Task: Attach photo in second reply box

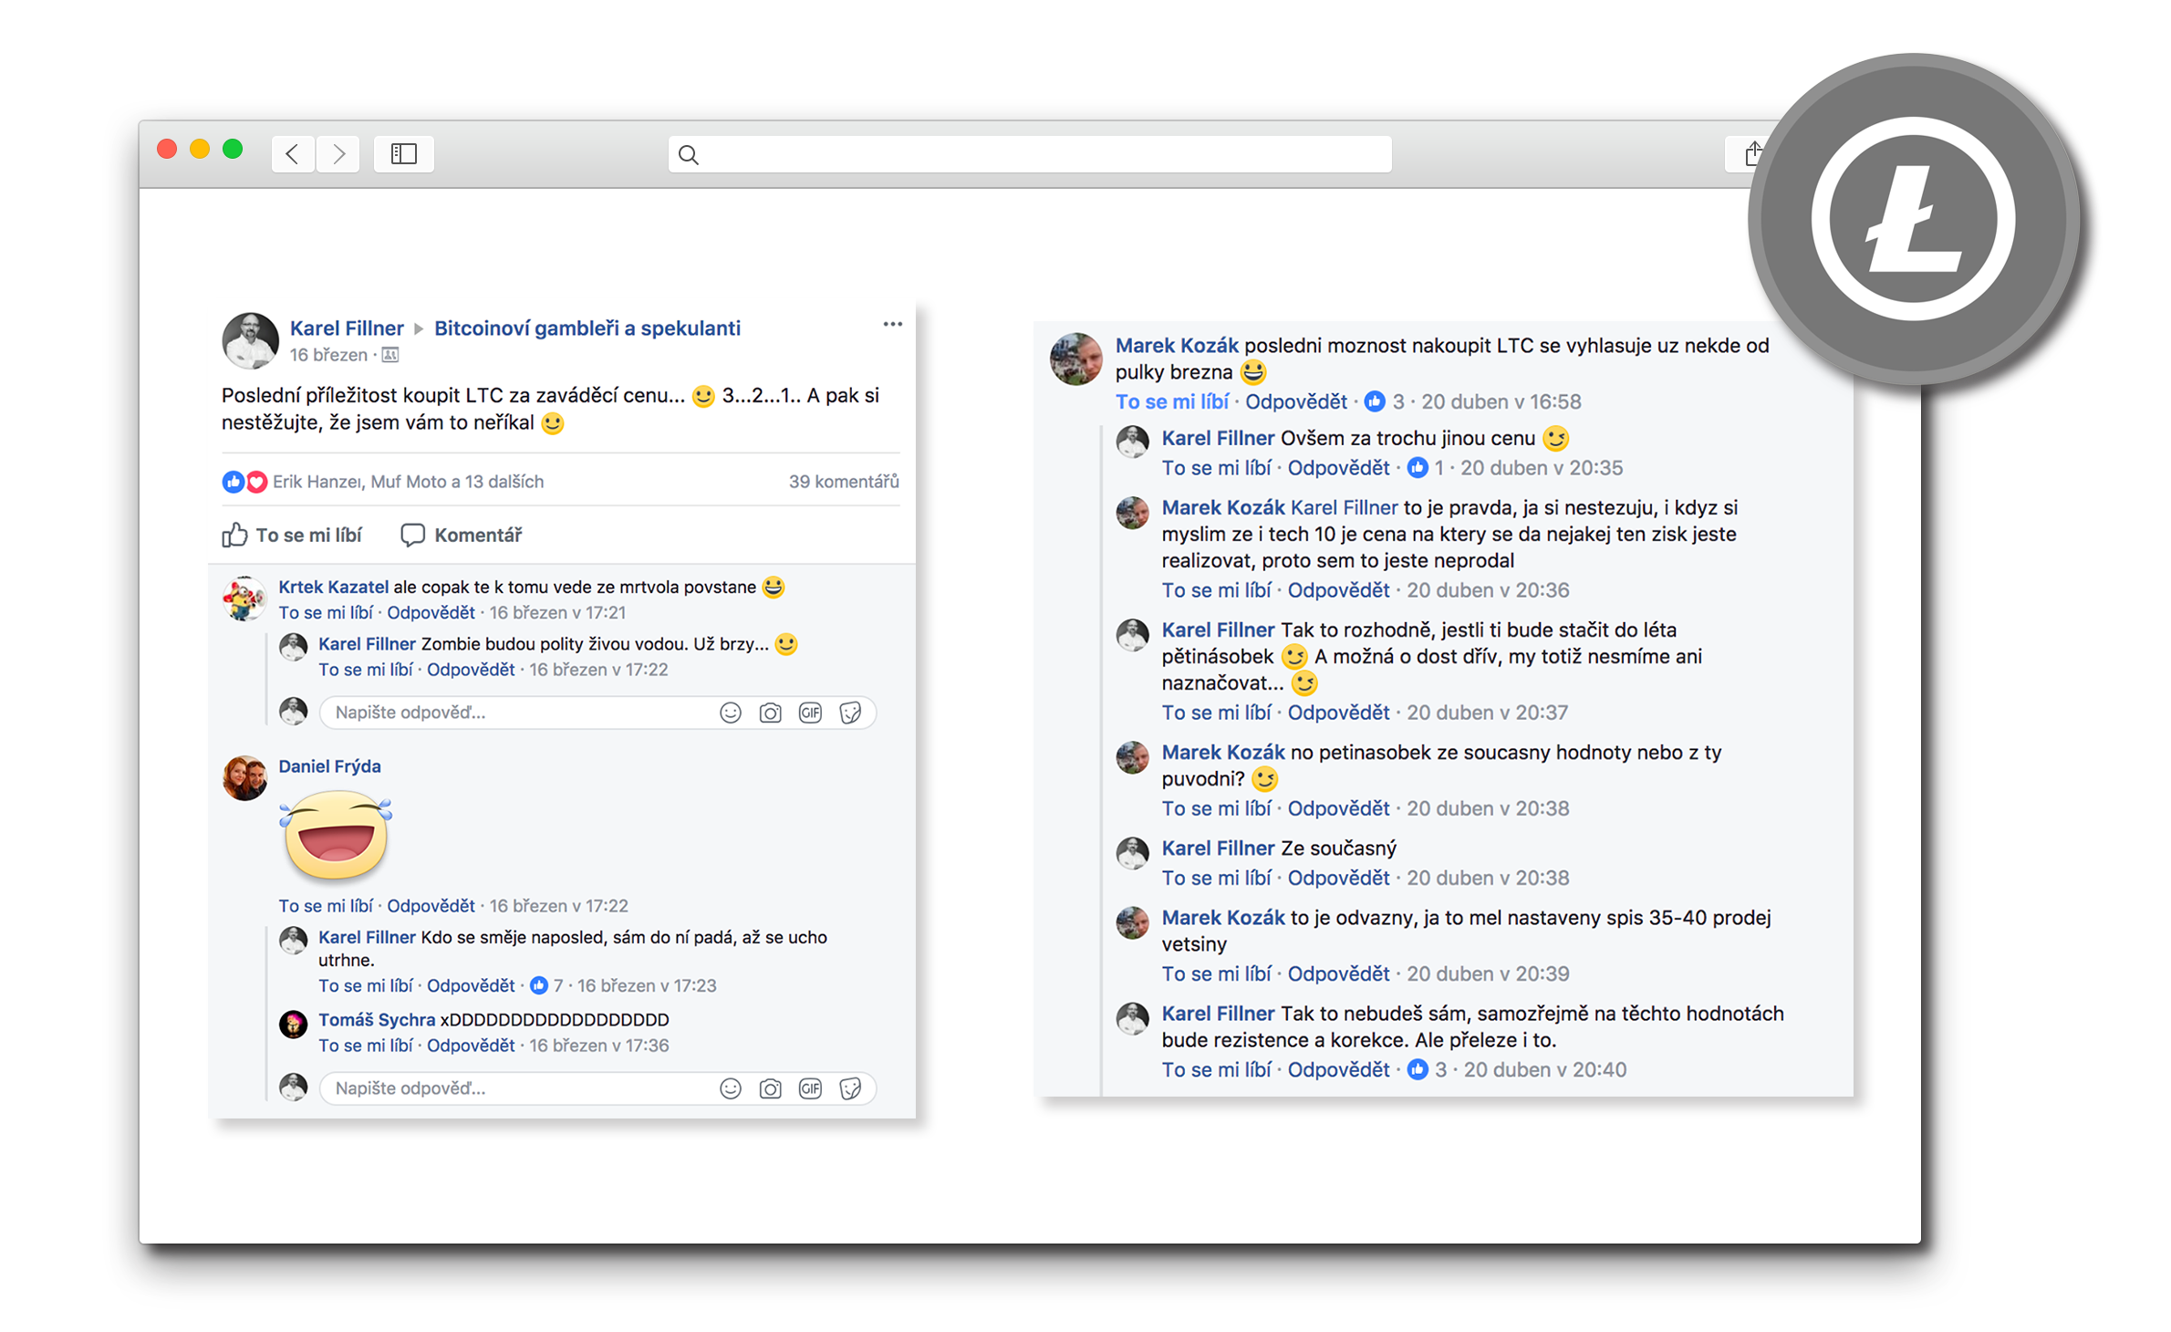Action: coord(771,1088)
